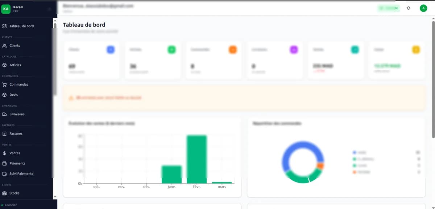This screenshot has width=435, height=209.
Task: Click the green button in the top bar
Action: click(x=389, y=8)
